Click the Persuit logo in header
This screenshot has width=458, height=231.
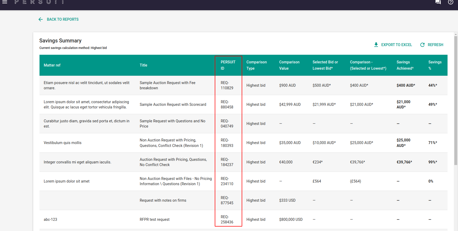pos(39,2)
